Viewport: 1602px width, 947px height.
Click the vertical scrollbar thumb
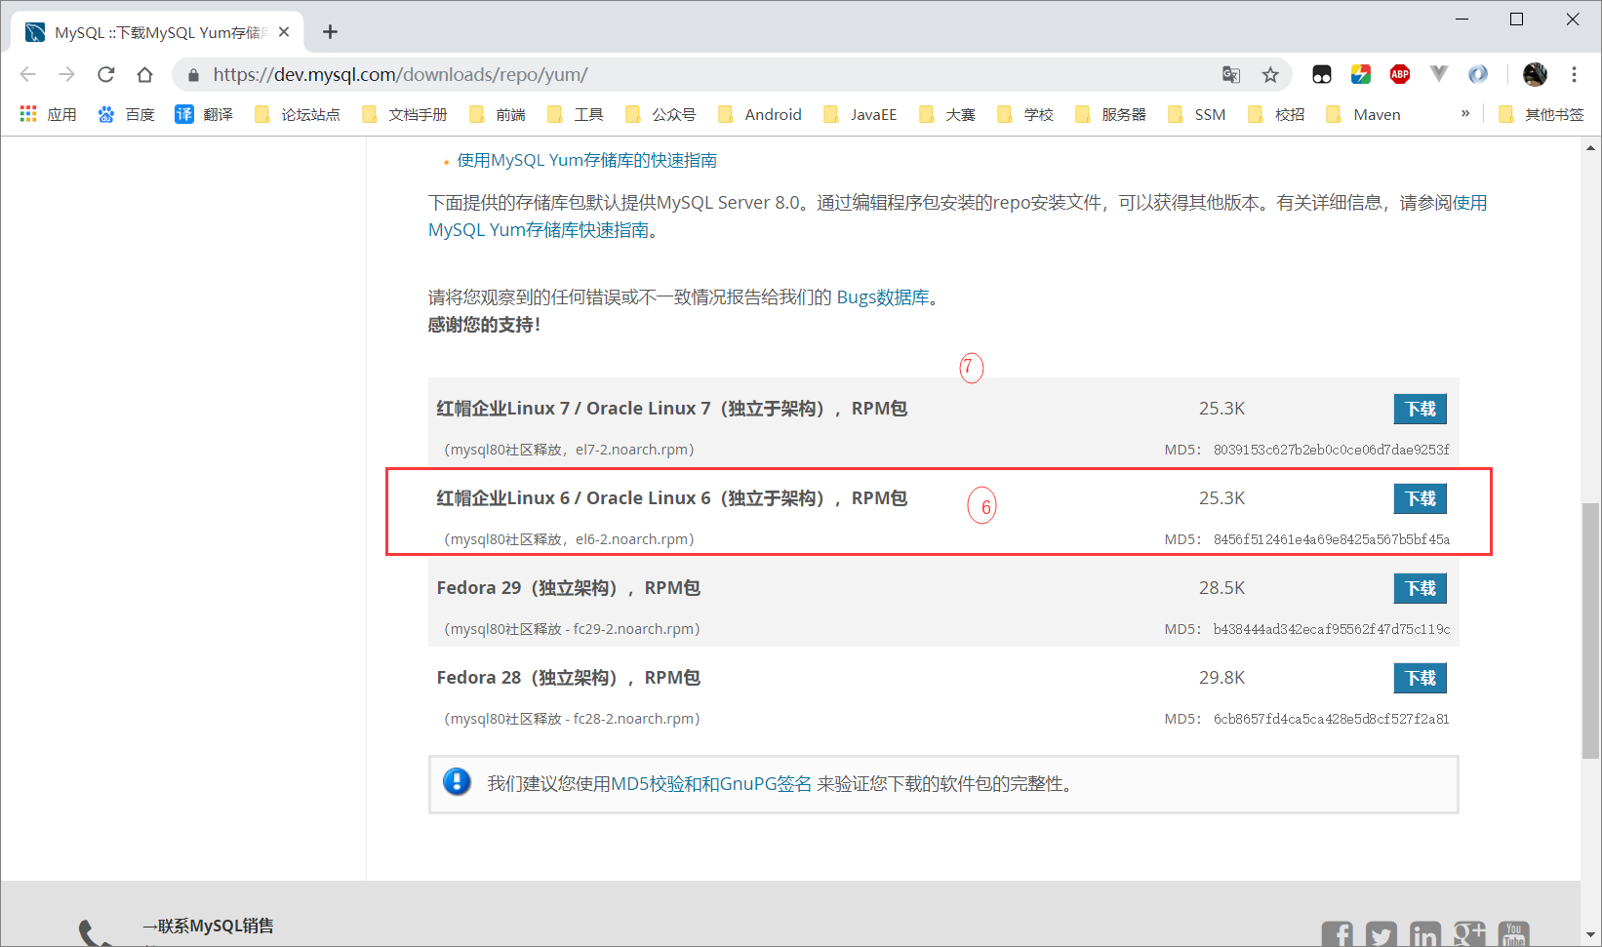point(1591,630)
